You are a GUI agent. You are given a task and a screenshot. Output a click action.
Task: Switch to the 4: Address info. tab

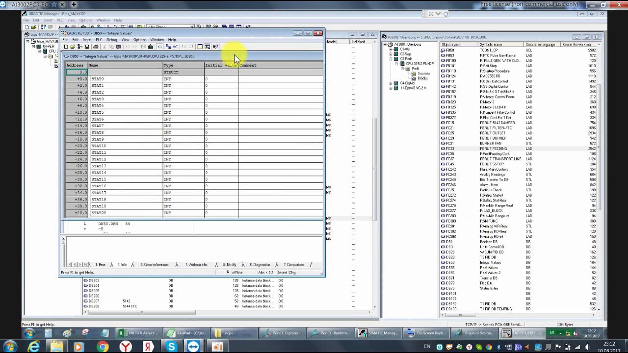196,265
